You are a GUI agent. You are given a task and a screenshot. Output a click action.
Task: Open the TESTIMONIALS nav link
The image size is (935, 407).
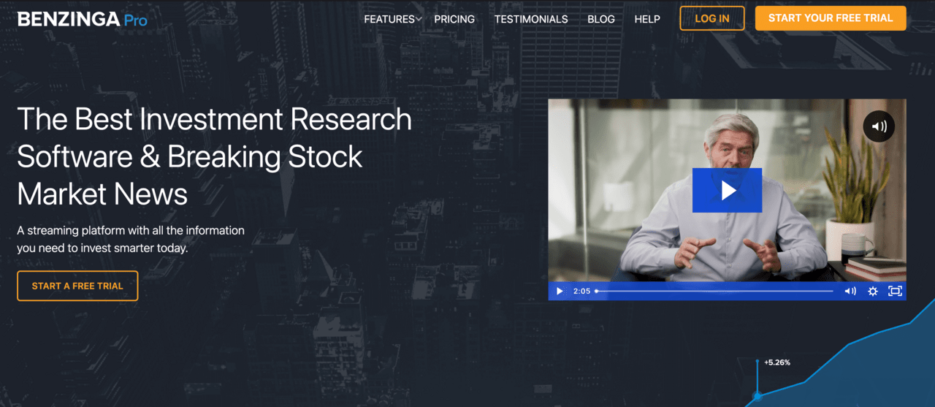(531, 19)
